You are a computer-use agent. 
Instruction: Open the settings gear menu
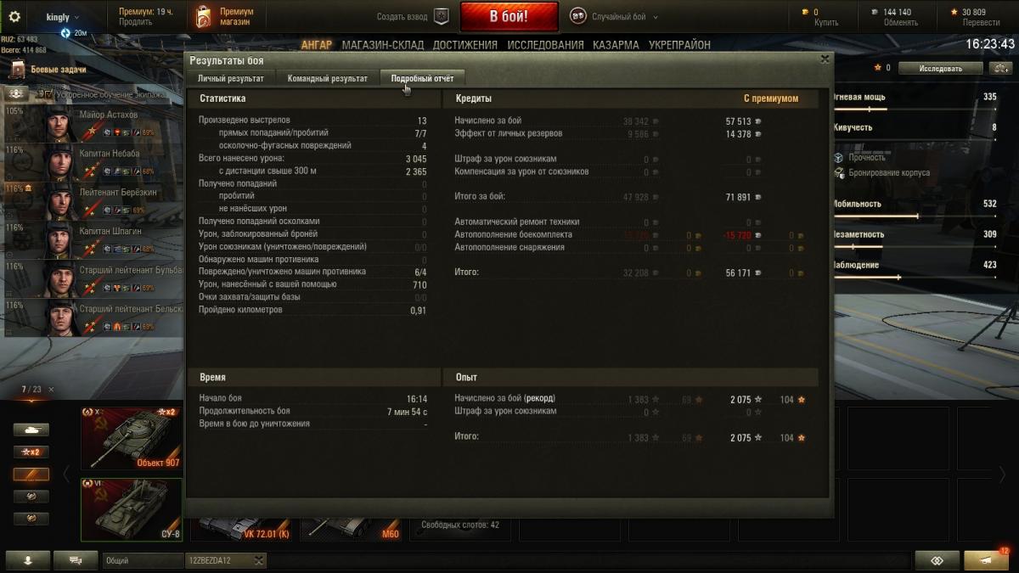[x=14, y=16]
